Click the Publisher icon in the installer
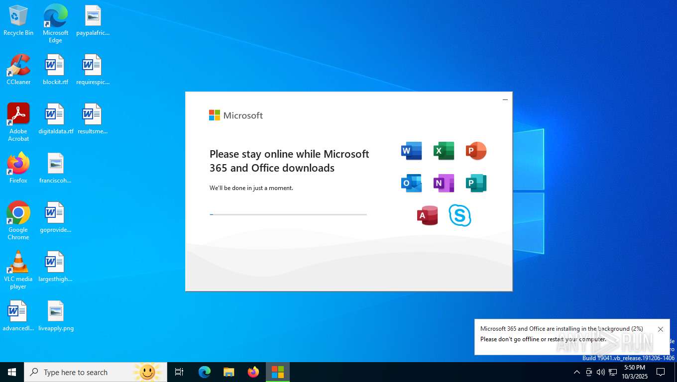The height and width of the screenshot is (382, 677). (x=476, y=183)
